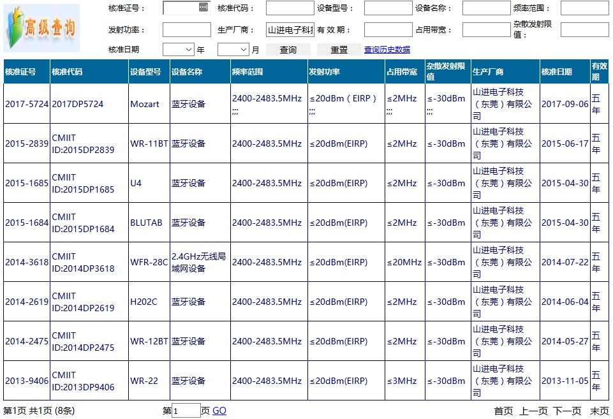The image size is (613, 419).
Task: Go to 末页 last page
Action: tap(600, 411)
